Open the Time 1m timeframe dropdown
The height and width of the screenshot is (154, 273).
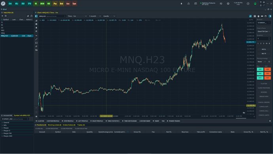[x=77, y=16]
